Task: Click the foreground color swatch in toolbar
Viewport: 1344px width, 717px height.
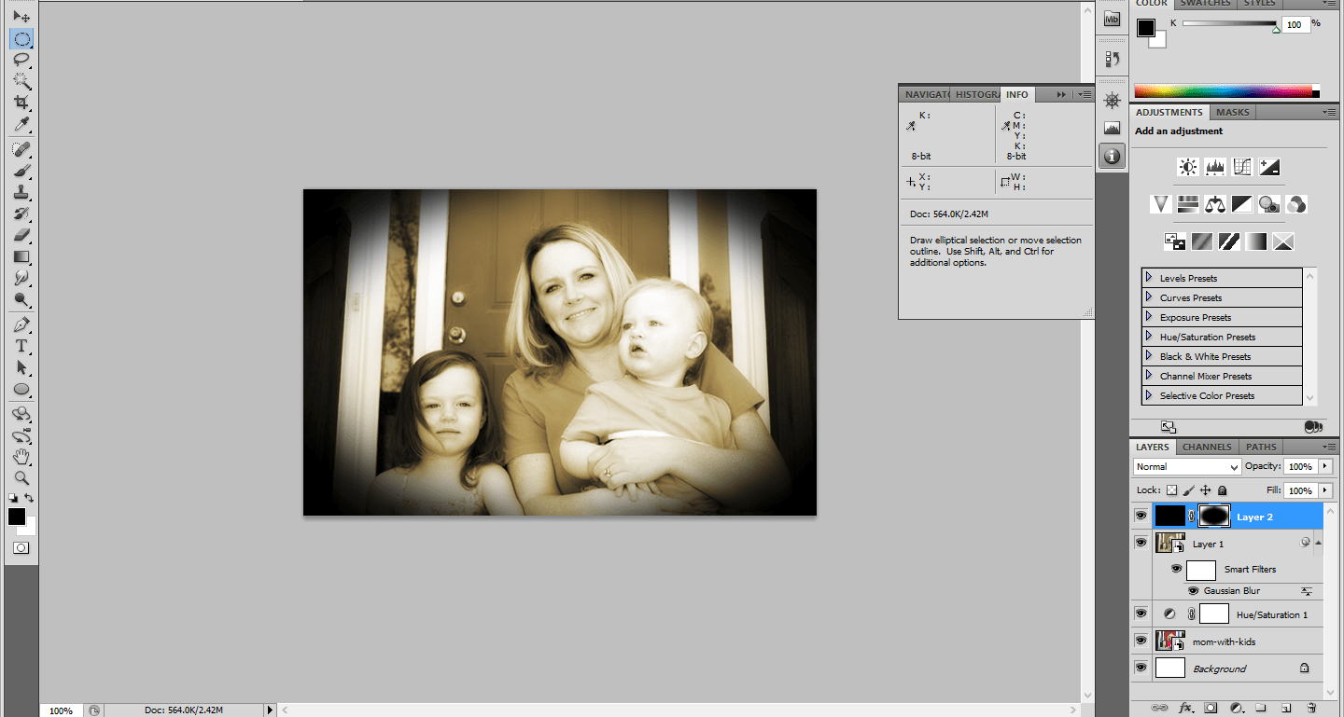Action: (17, 517)
